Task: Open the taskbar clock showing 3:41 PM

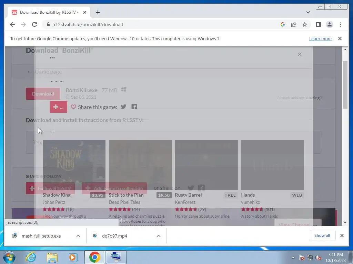Action: (335, 257)
